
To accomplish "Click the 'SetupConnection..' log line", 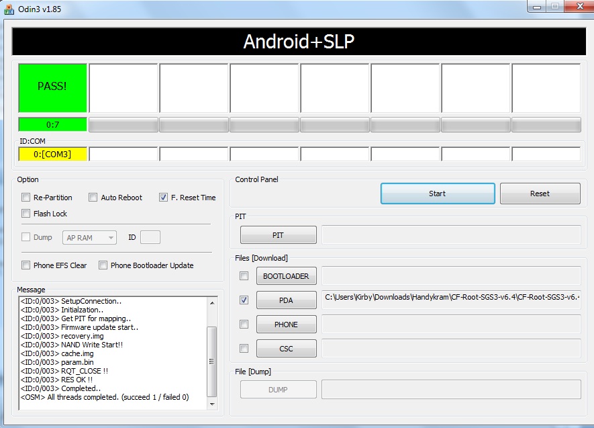I will (x=71, y=301).
